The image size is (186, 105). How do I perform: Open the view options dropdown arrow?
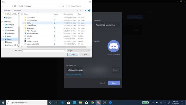click(81, 10)
